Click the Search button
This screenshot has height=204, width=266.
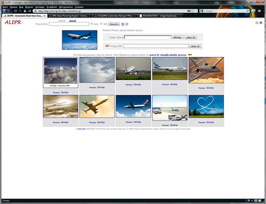click(x=114, y=24)
